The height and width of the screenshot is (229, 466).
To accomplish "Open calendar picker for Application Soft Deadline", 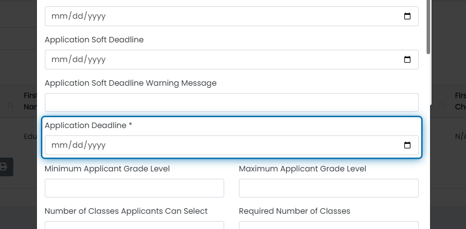I will click(407, 60).
